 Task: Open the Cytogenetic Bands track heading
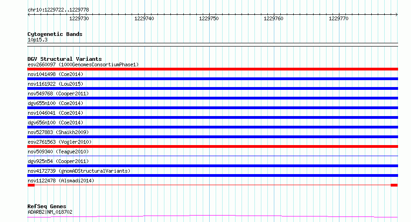point(55,34)
